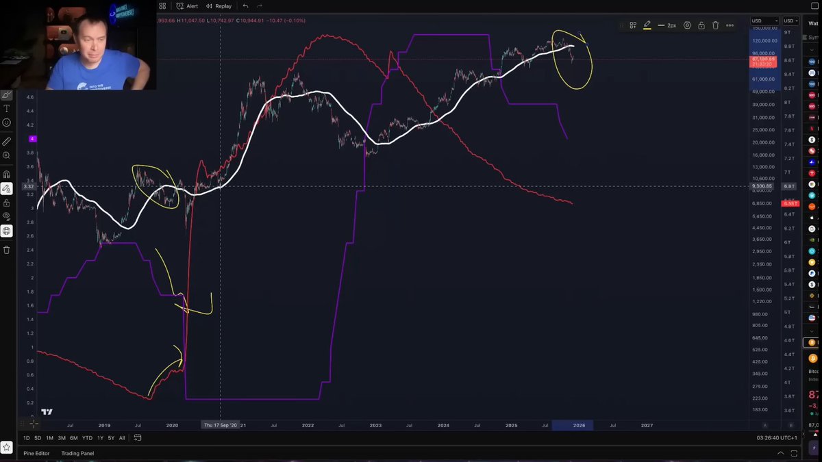The width and height of the screenshot is (822, 462).
Task: Open the layout grid selector
Action: click(162, 6)
